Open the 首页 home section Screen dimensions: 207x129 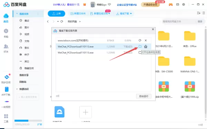[6, 18]
